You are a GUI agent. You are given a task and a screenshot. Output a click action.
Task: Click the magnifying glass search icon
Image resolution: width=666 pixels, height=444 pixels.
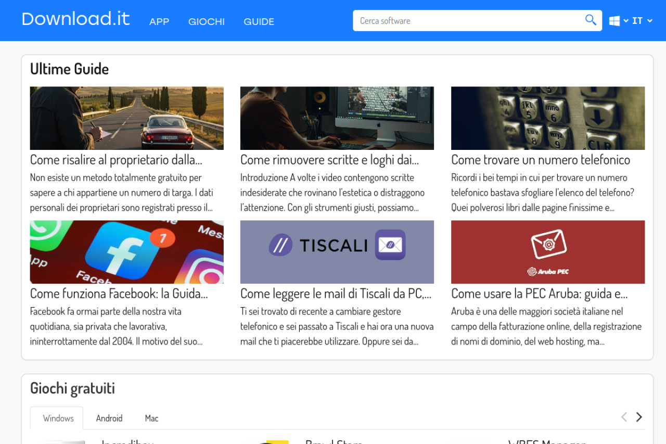point(591,20)
